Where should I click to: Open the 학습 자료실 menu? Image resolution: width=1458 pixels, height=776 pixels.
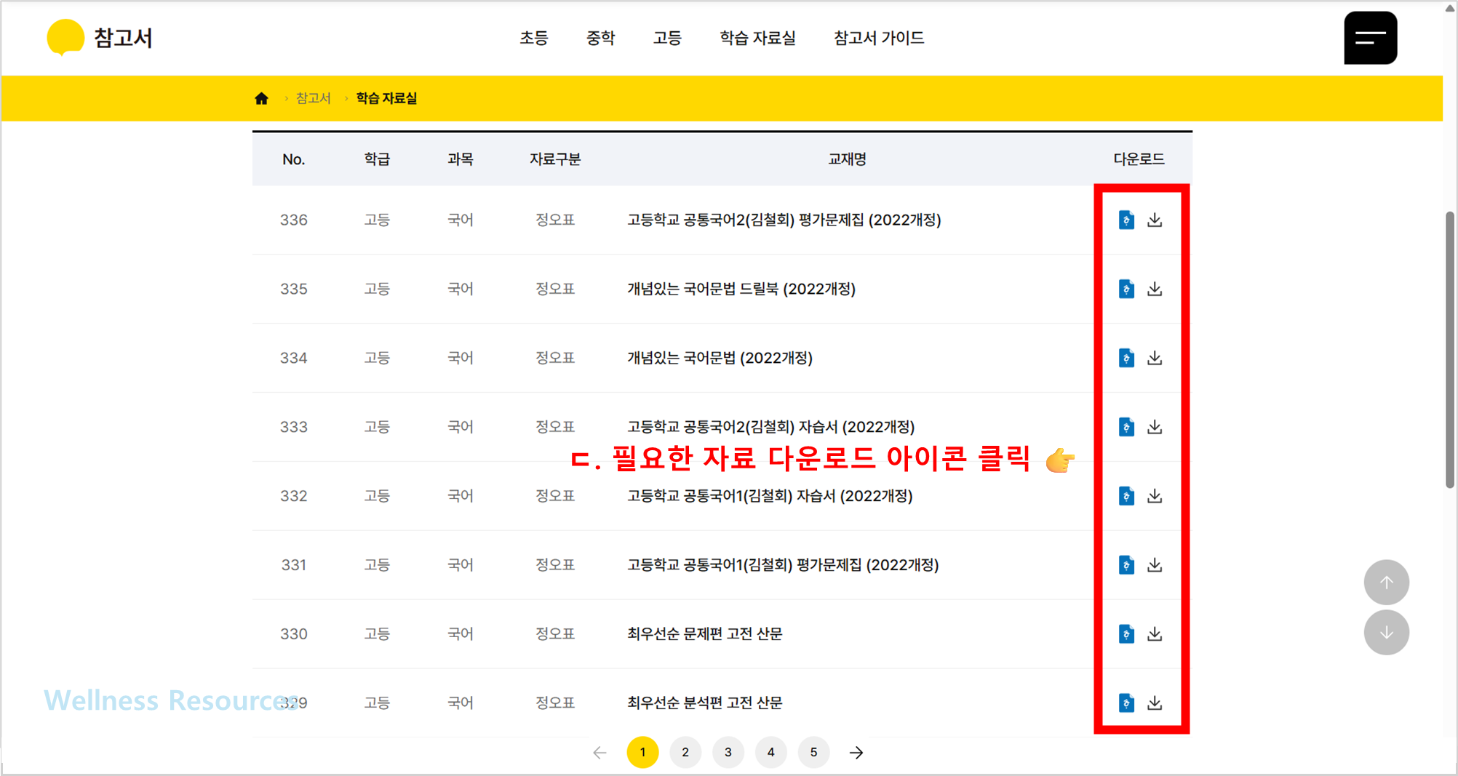click(758, 38)
